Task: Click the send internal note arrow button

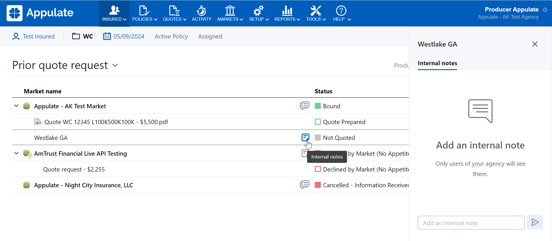Action: click(534, 222)
